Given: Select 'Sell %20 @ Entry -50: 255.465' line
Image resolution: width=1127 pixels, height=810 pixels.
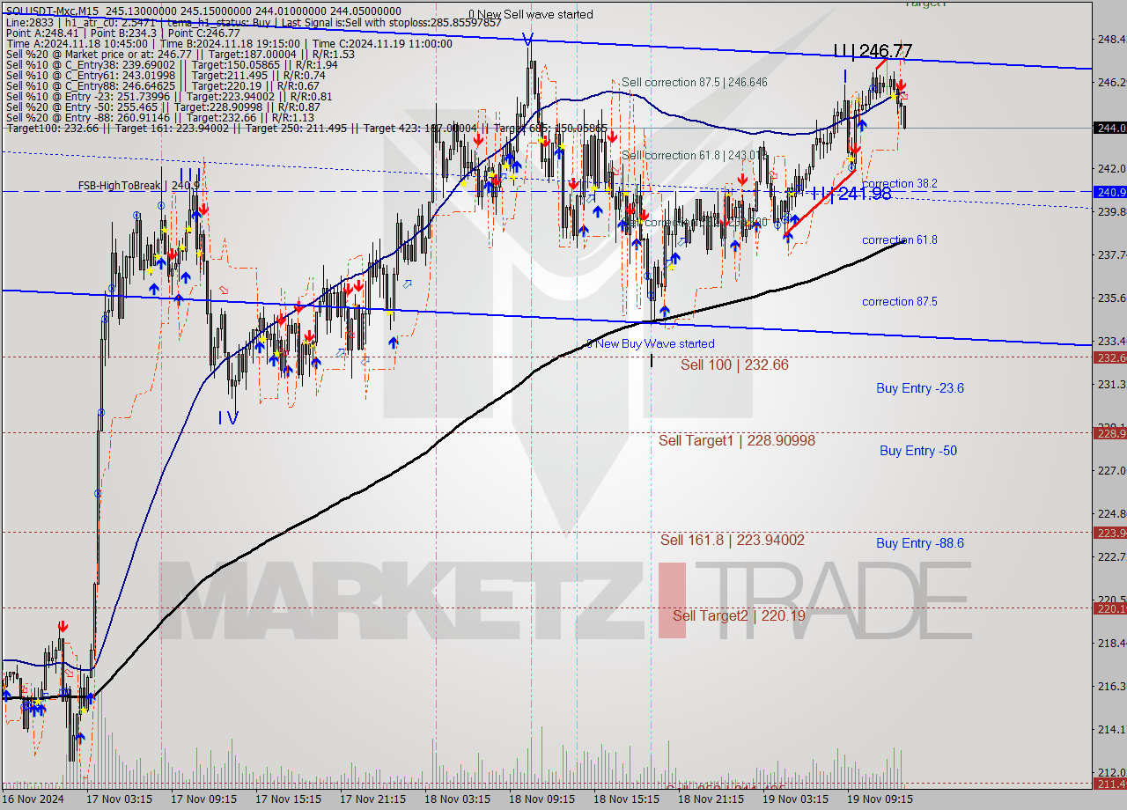Looking at the screenshot, I should tap(162, 107).
